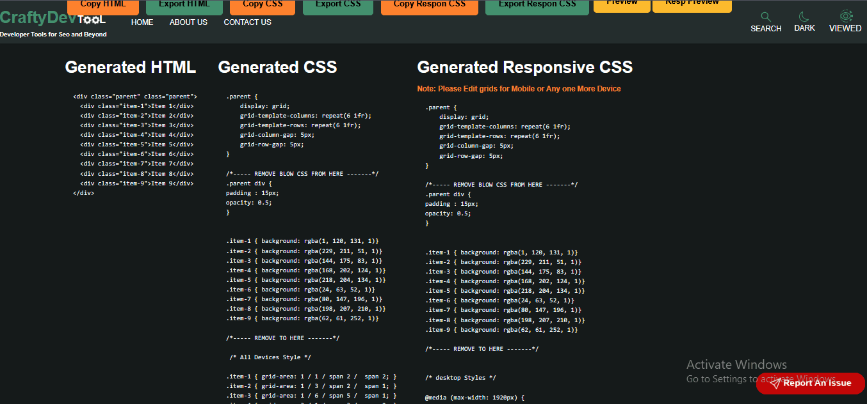Click .item-4 background rgba line in Responsive CSS
867x404 pixels.
click(x=505, y=281)
